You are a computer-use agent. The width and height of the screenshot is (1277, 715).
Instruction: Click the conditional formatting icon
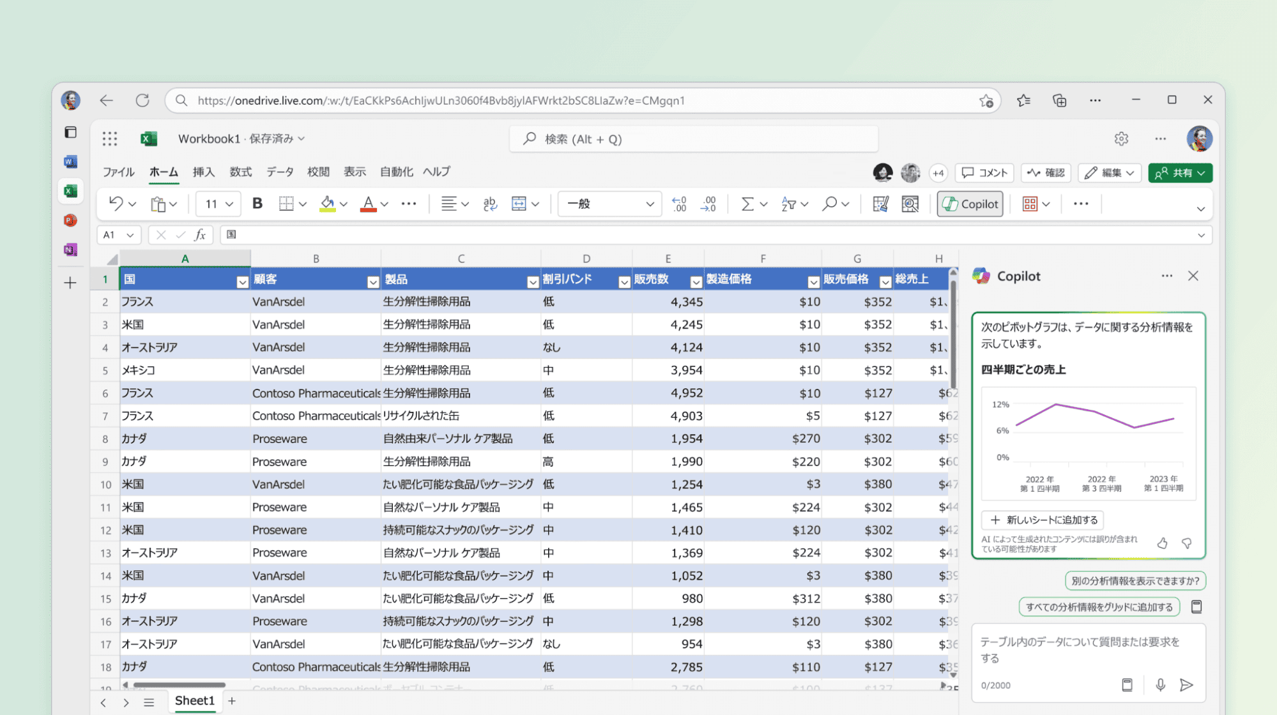point(1030,204)
